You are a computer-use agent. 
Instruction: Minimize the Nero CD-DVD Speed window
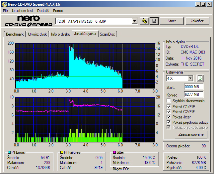tap(198, 4)
